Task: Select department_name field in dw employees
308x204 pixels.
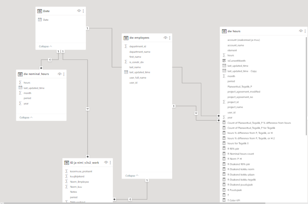Action: click(140, 52)
